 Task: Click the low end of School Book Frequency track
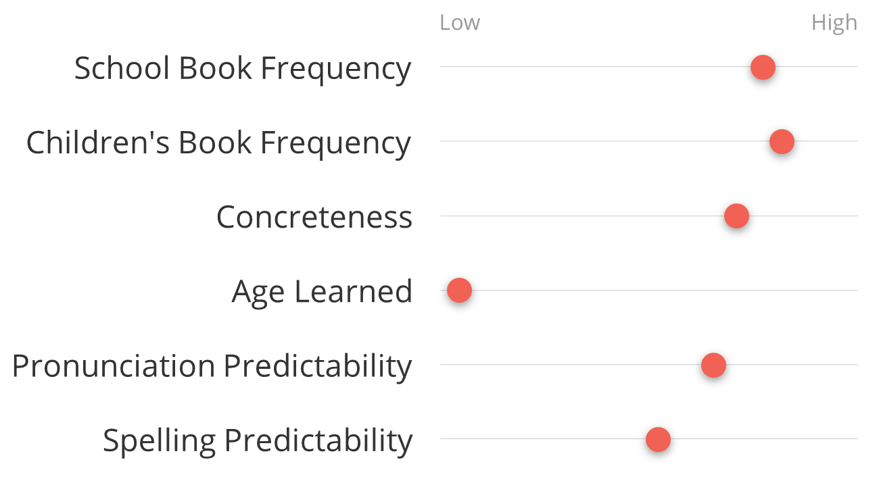tap(444, 67)
